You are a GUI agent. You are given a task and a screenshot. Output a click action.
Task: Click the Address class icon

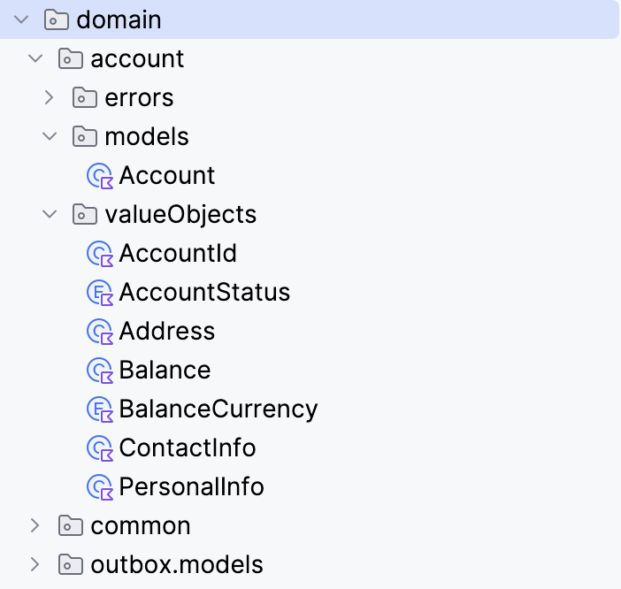(x=99, y=331)
